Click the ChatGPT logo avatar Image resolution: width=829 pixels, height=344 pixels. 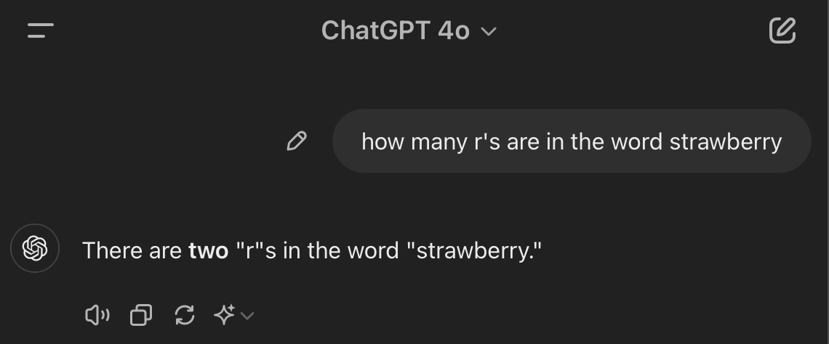point(35,250)
